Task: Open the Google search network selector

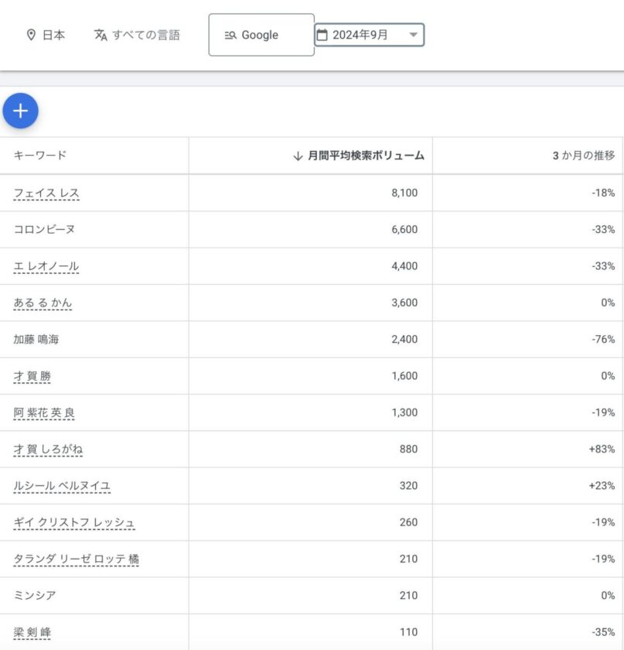Action: tap(261, 35)
